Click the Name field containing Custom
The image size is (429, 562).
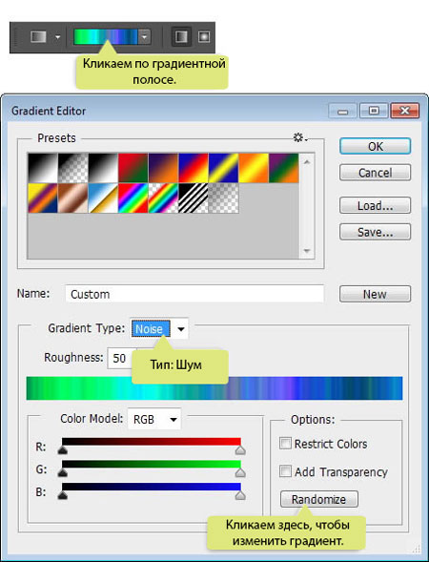tap(194, 294)
